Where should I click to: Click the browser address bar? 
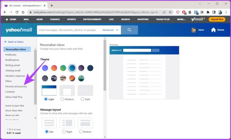(x=97, y=12)
